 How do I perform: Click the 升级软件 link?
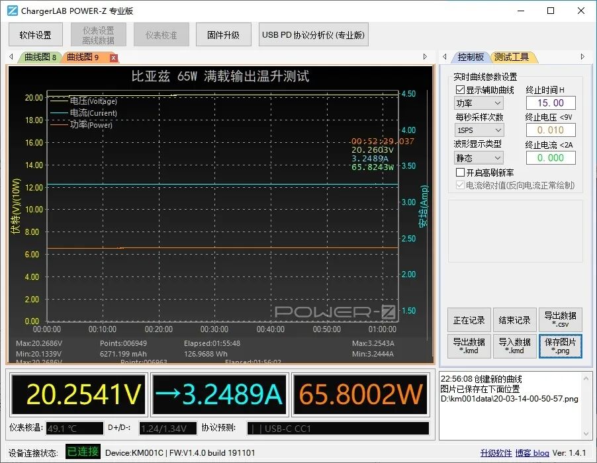496,452
